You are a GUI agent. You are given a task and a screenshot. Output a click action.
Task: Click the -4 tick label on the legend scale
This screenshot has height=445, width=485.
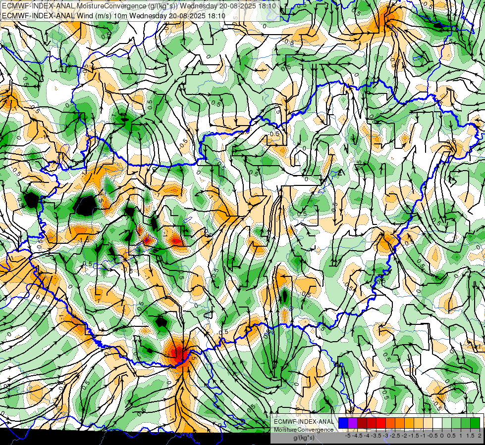coord(367,436)
